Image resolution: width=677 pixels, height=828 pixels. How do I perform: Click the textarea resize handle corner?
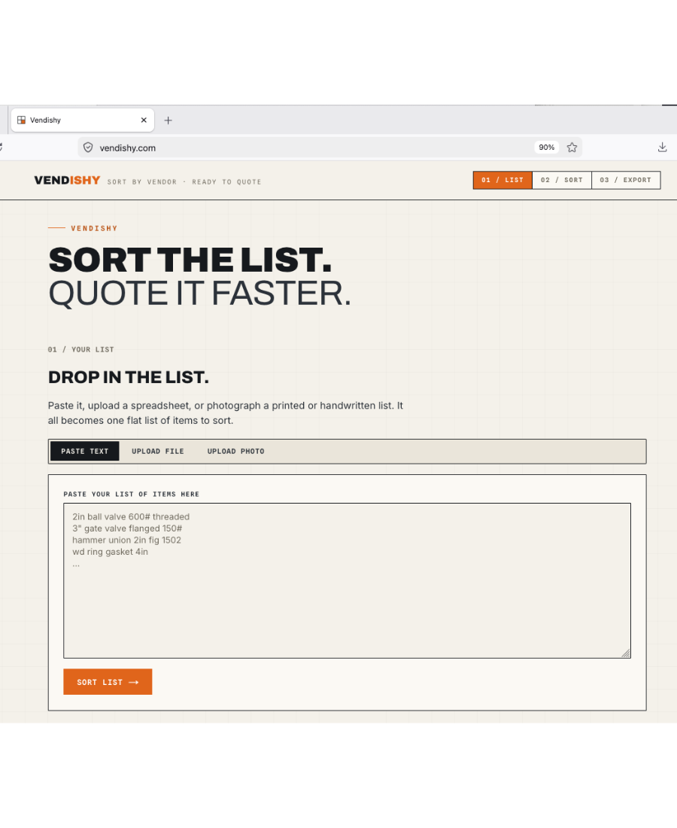pyautogui.click(x=626, y=653)
